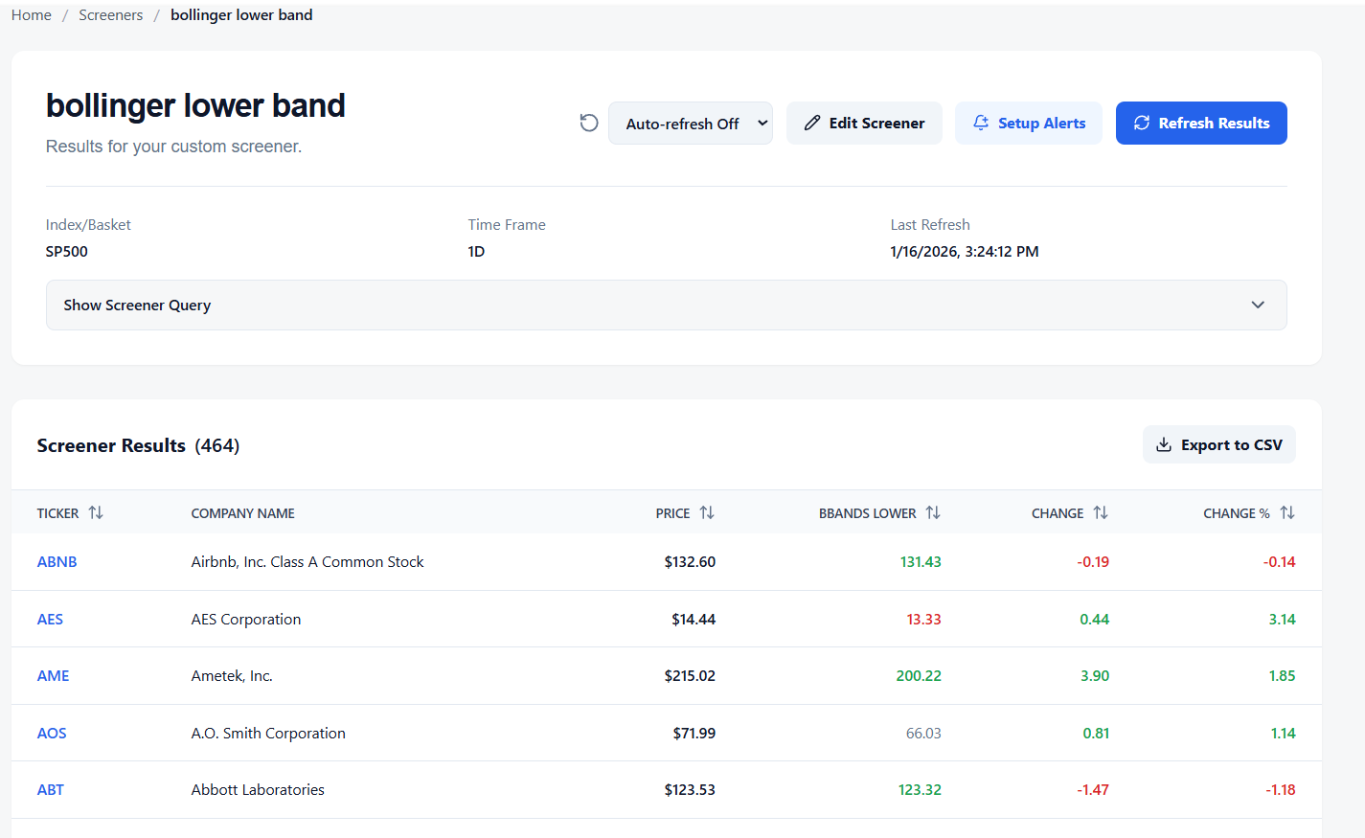Screen dimensions: 1365x838
Task: Click the Edit Screener button
Action: coord(864,123)
